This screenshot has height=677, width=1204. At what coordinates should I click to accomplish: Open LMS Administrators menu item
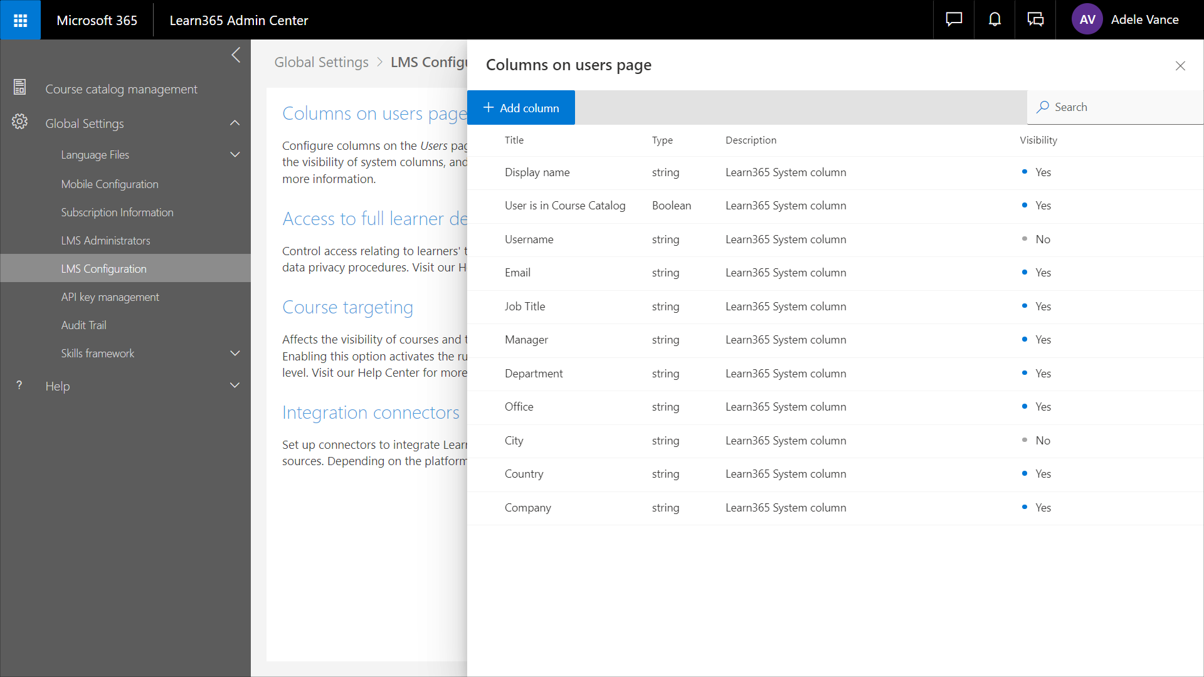pyautogui.click(x=105, y=241)
